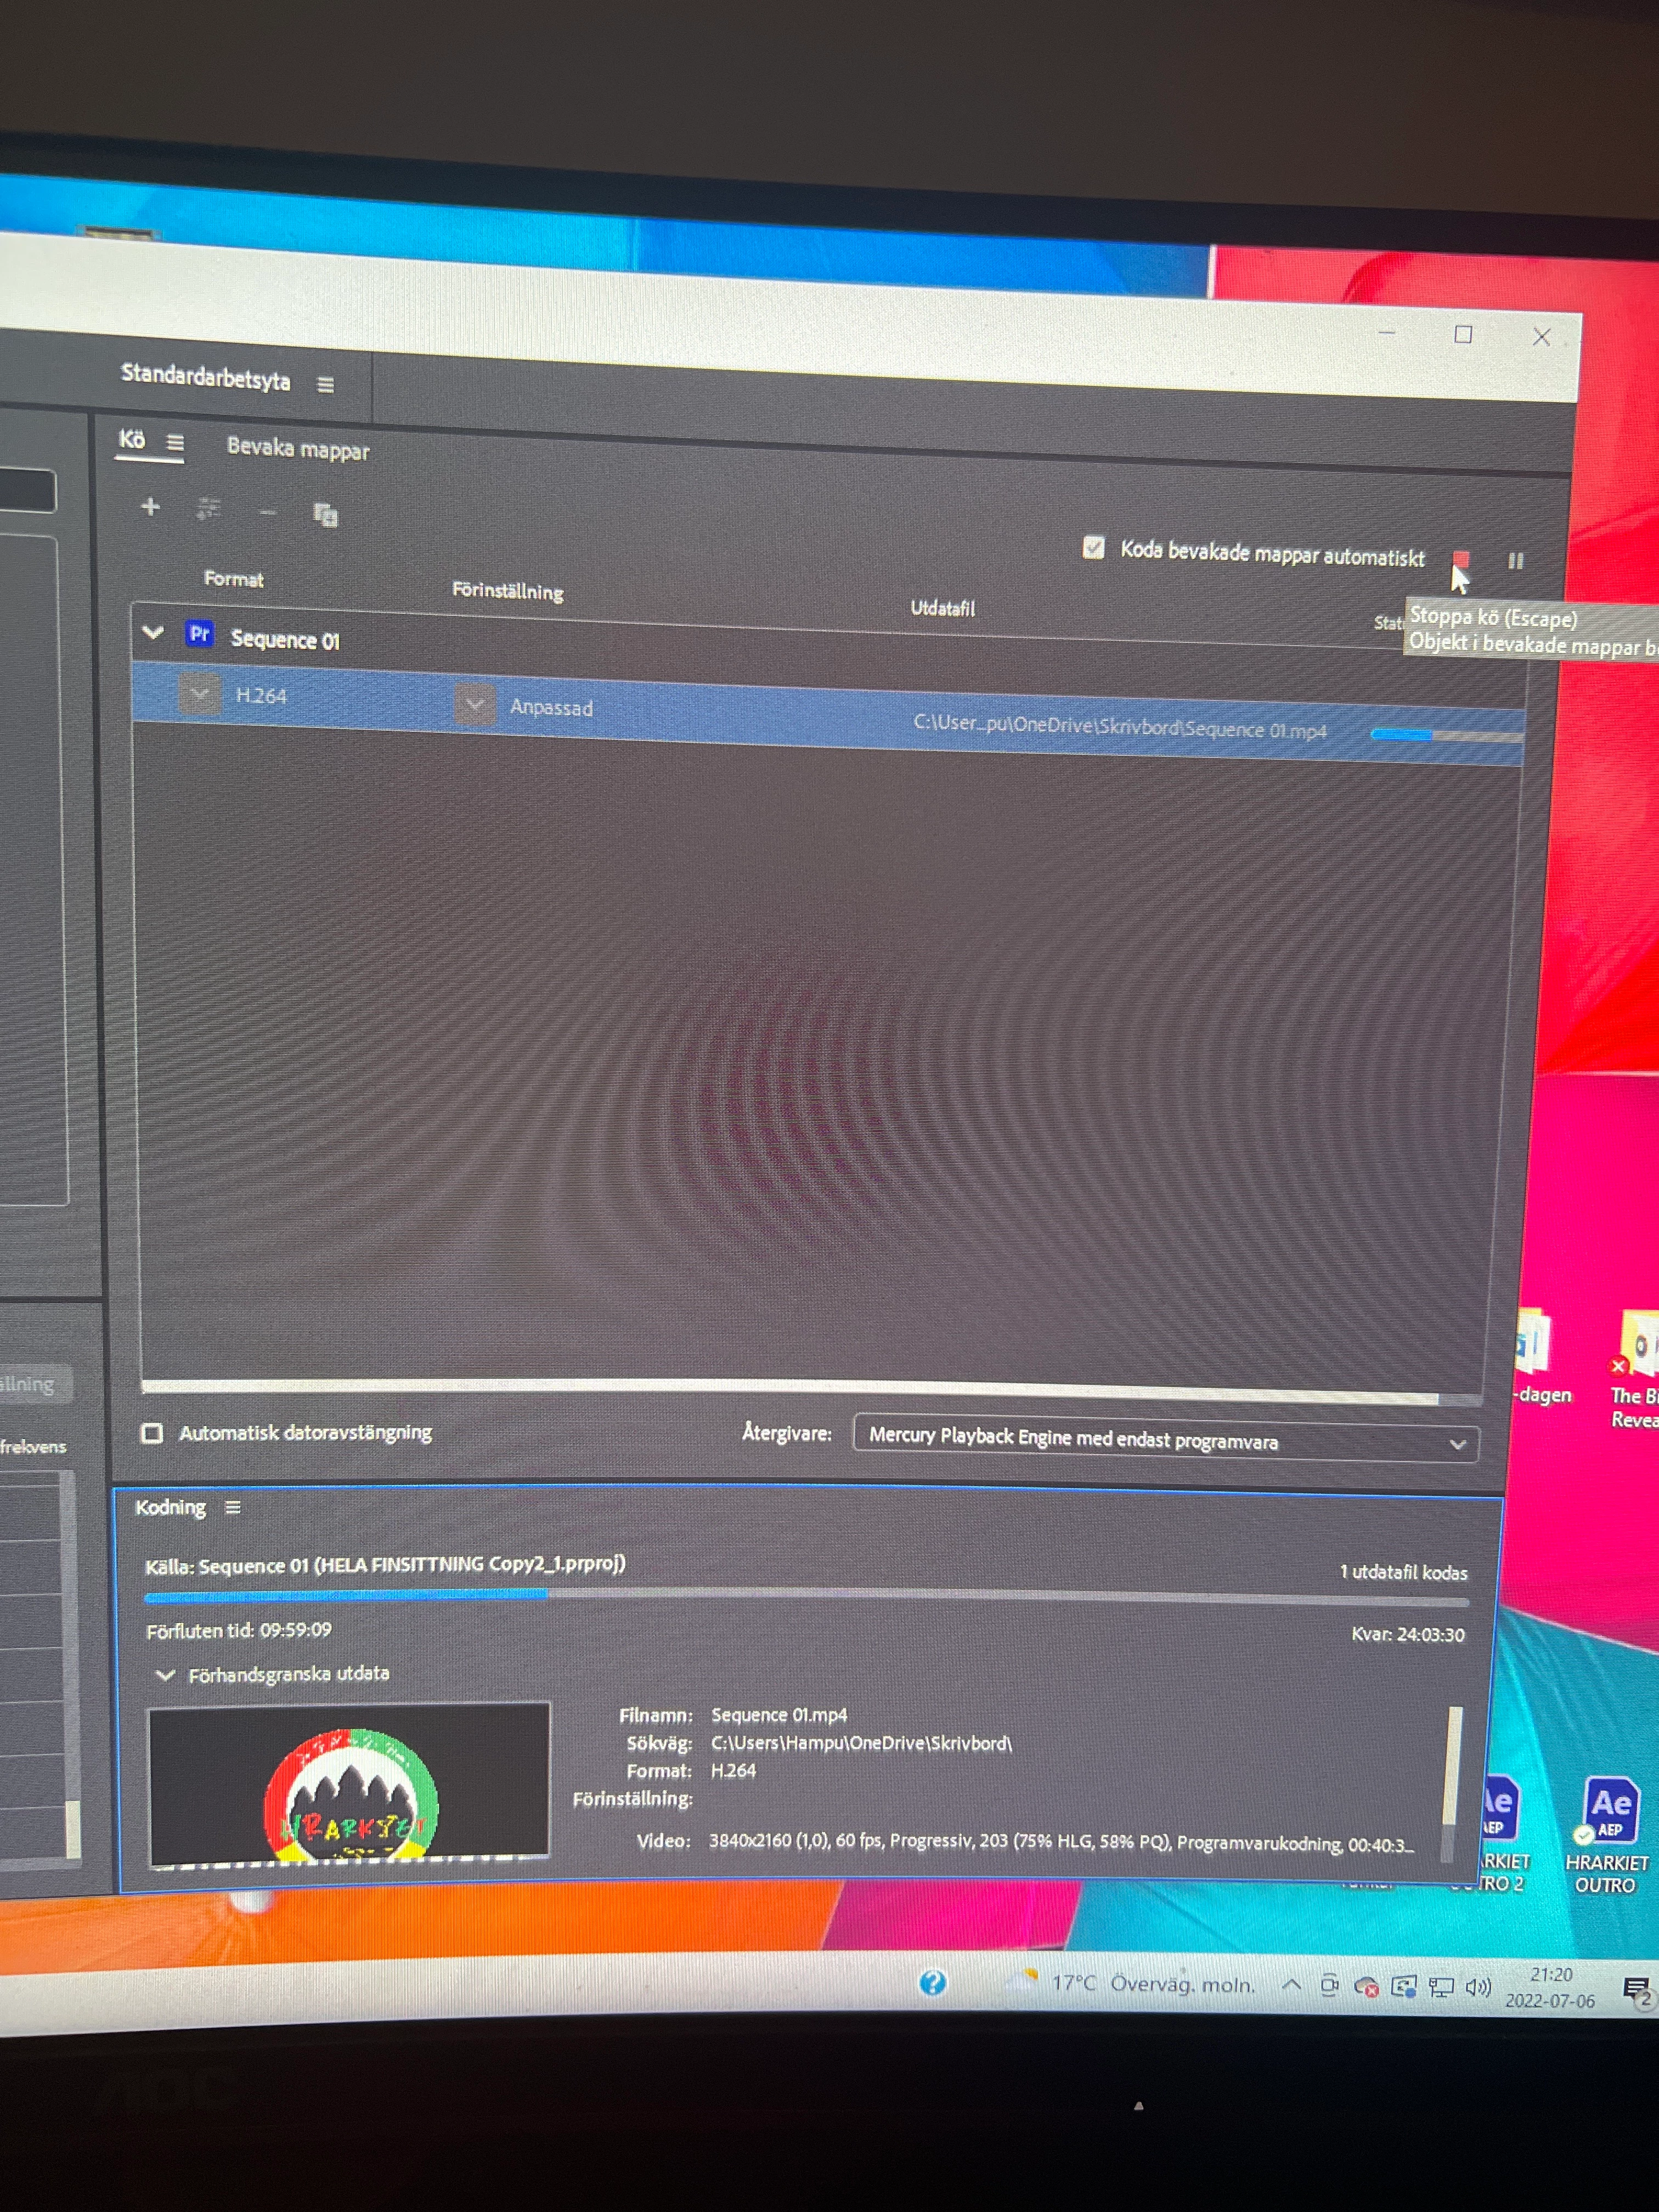Open the Standardarbetsyta workspace menu icon

coord(325,385)
